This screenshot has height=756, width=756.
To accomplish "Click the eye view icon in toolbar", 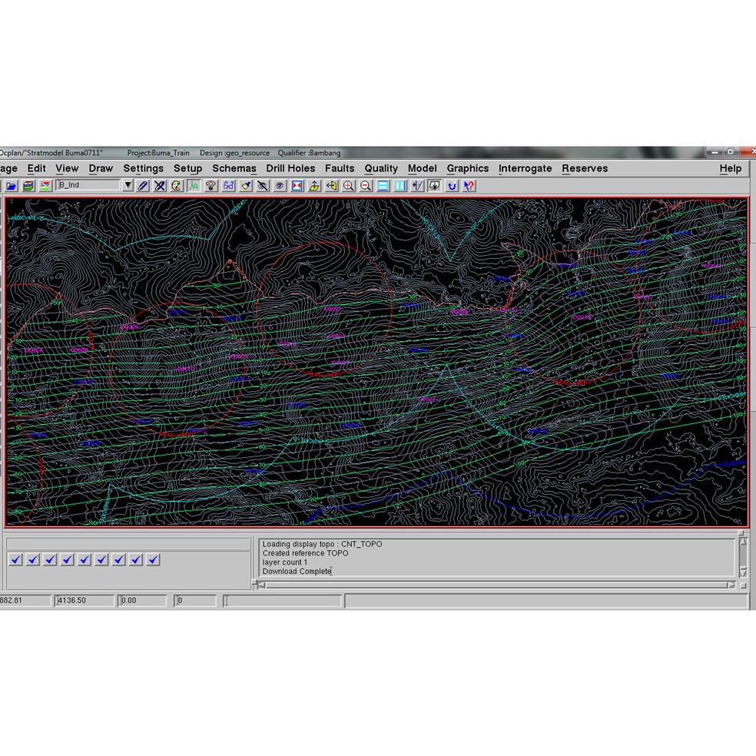I will [x=280, y=186].
